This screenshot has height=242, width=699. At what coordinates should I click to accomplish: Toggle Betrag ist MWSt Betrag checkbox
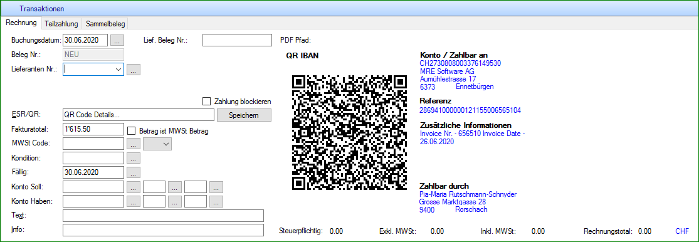(x=131, y=131)
